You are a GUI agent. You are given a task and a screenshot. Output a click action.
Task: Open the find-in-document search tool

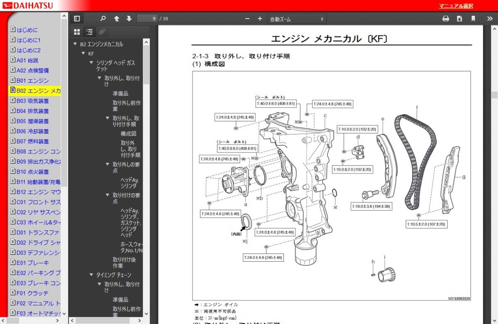pyautogui.click(x=103, y=19)
